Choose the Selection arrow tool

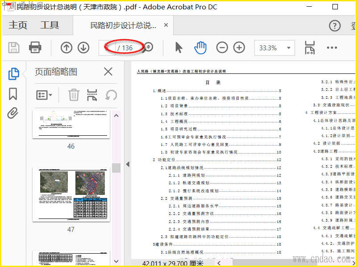coord(179,48)
